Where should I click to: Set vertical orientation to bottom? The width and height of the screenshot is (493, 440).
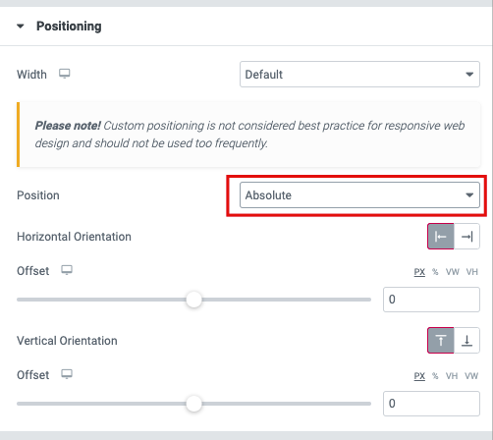[x=466, y=341]
